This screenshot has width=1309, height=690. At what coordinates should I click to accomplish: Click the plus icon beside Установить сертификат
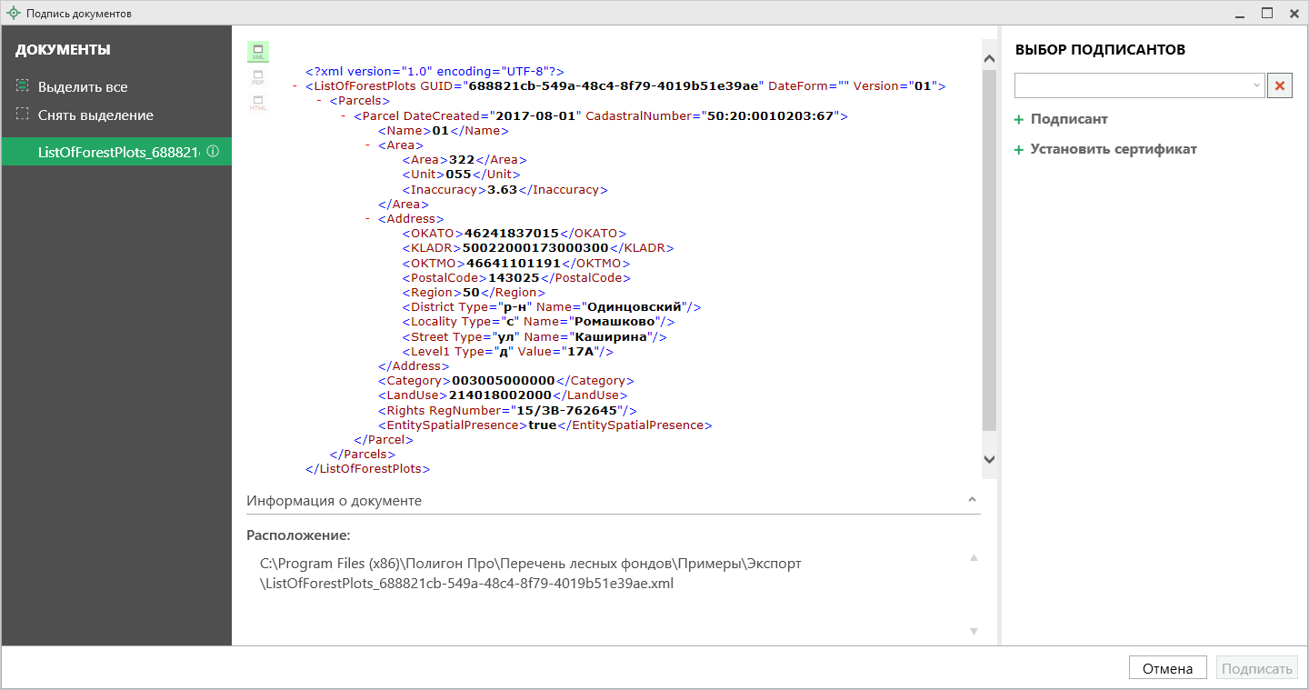[x=1019, y=150]
